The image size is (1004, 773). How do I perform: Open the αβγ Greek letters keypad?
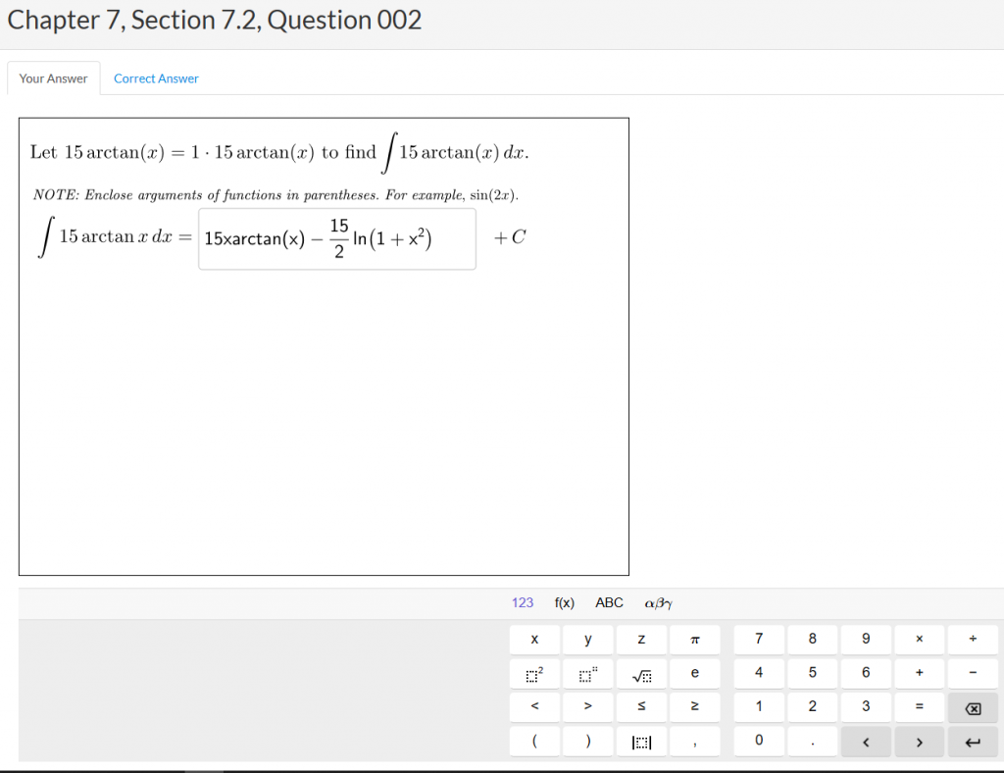657,602
